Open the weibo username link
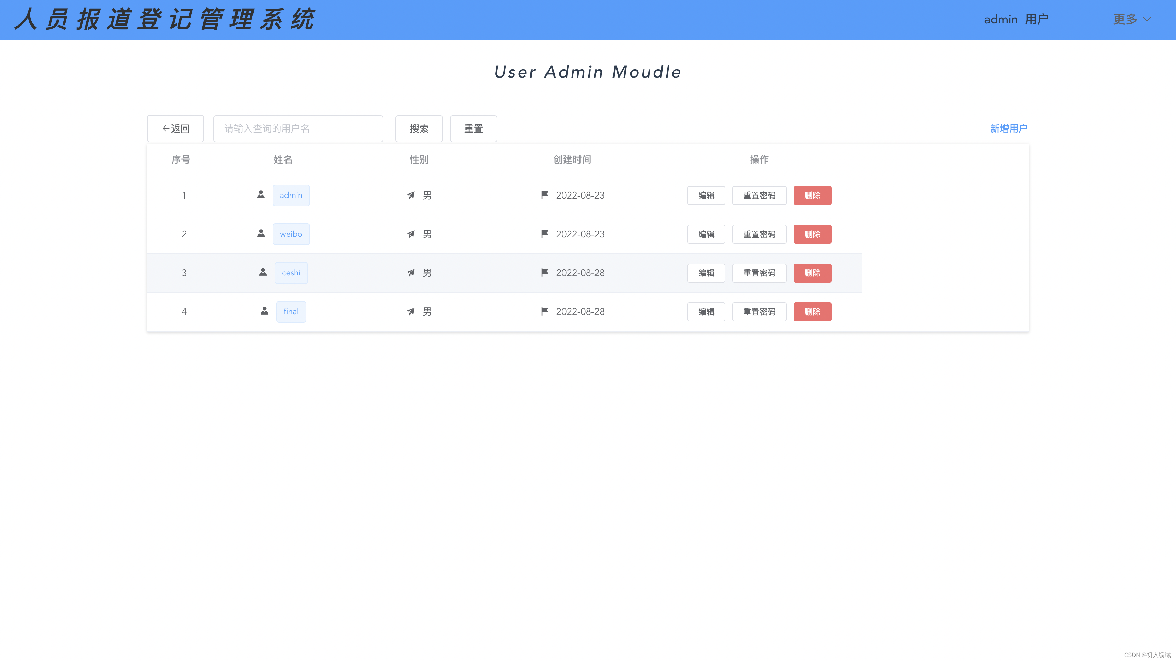Image resolution: width=1176 pixels, height=661 pixels. [x=291, y=234]
